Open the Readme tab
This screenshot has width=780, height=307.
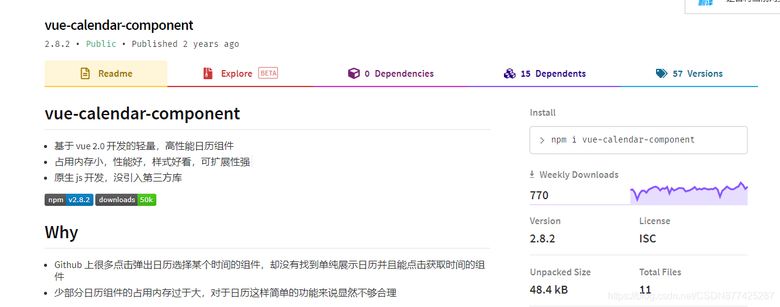click(106, 74)
